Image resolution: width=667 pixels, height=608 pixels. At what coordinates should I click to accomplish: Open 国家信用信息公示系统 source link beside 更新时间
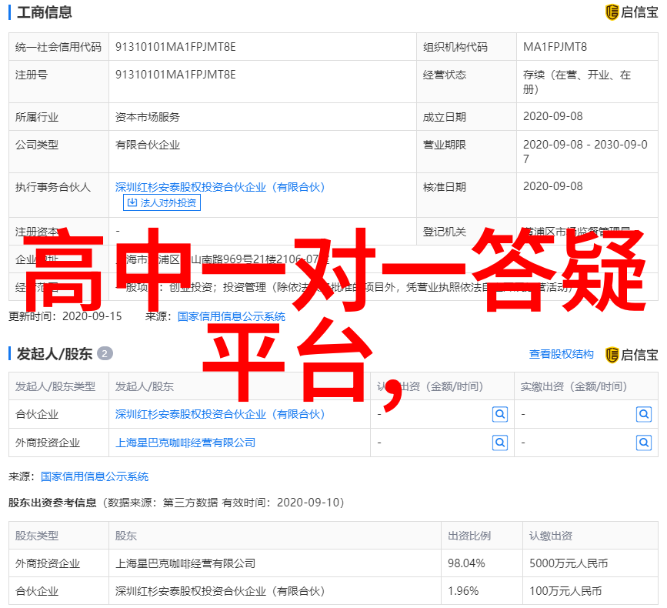(x=231, y=316)
